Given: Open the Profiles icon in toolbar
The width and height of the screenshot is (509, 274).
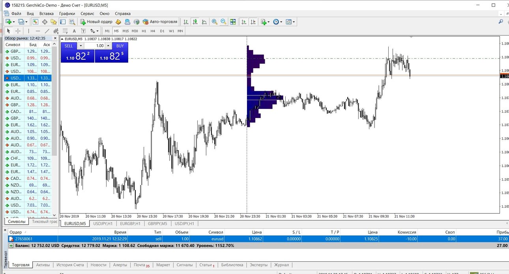Looking at the screenshot, I should click(x=21, y=22).
